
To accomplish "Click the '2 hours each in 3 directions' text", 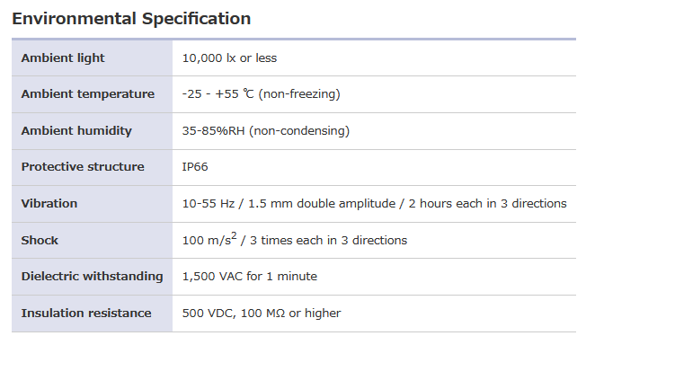I will pyautogui.click(x=487, y=204).
